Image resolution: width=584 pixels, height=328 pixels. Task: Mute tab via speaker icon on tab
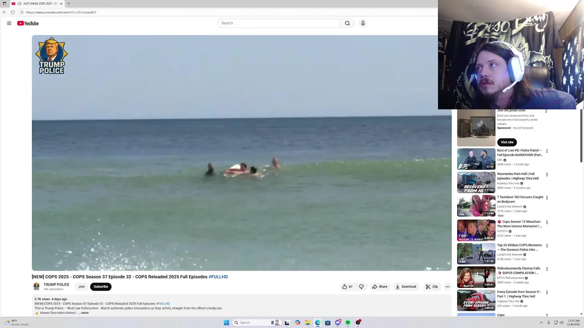[x=19, y=4]
